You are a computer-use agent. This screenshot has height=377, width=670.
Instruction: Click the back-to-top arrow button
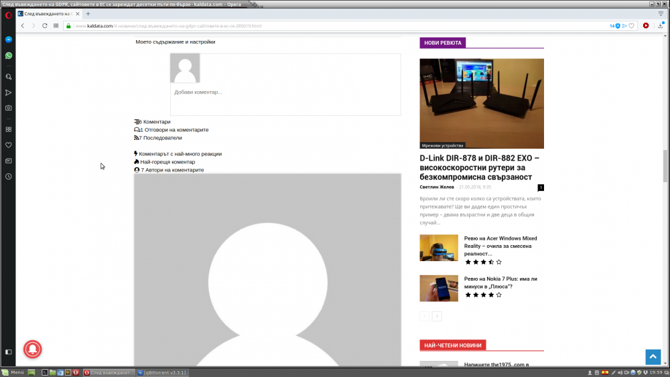653,357
